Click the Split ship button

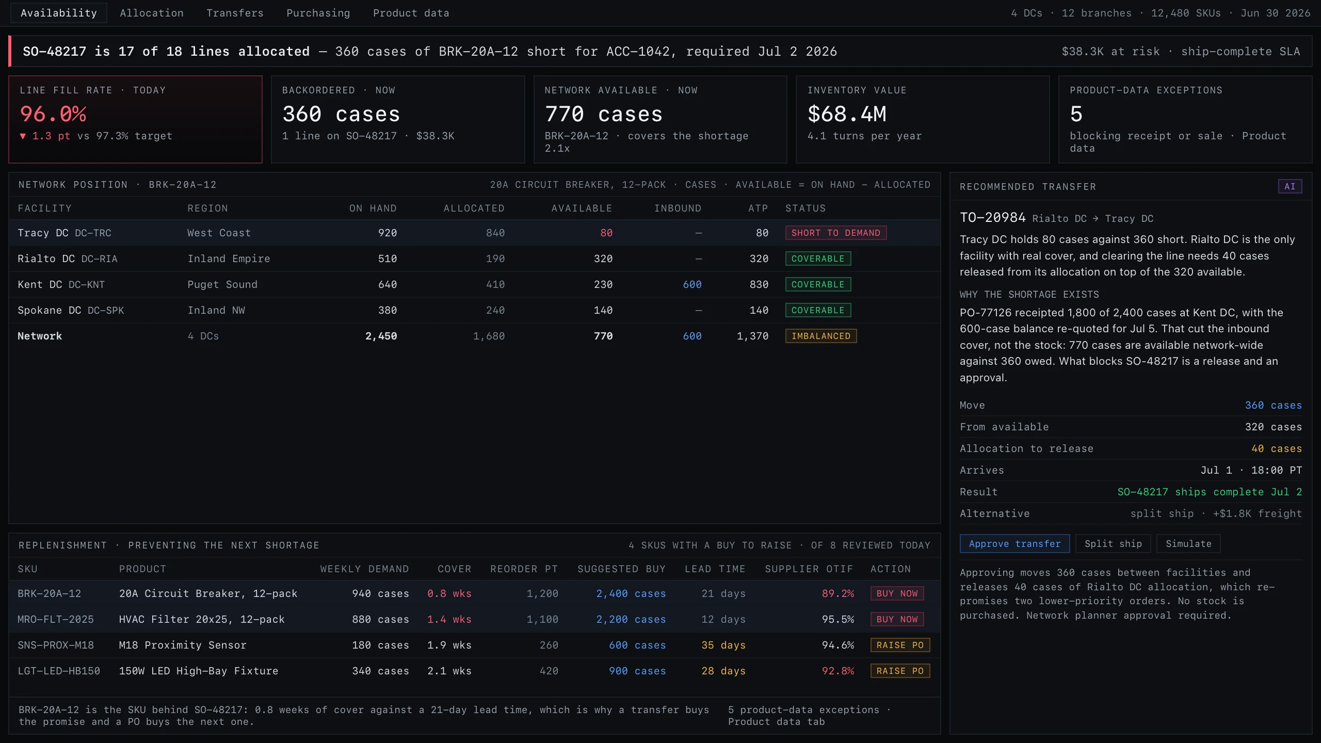1113,544
